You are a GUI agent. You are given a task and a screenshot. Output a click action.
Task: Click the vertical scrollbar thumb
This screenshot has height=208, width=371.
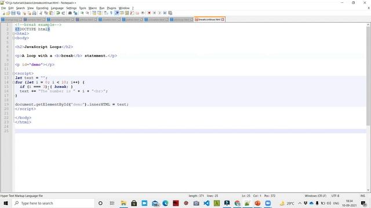(x=369, y=76)
